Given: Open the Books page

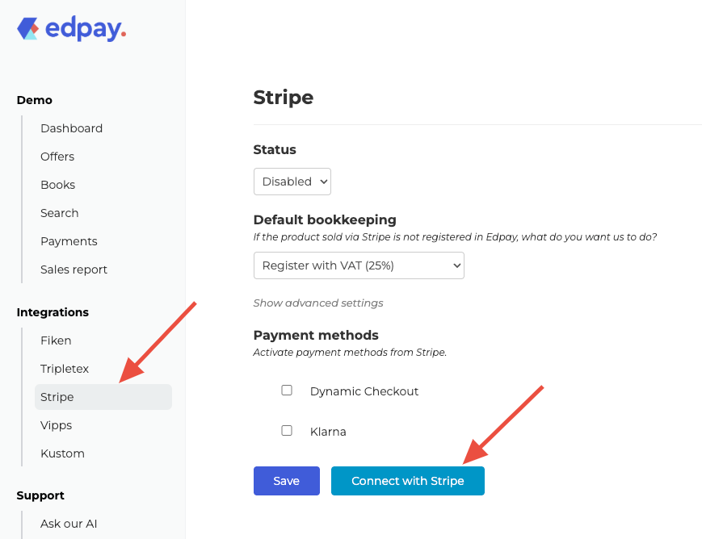Looking at the screenshot, I should coord(57,185).
